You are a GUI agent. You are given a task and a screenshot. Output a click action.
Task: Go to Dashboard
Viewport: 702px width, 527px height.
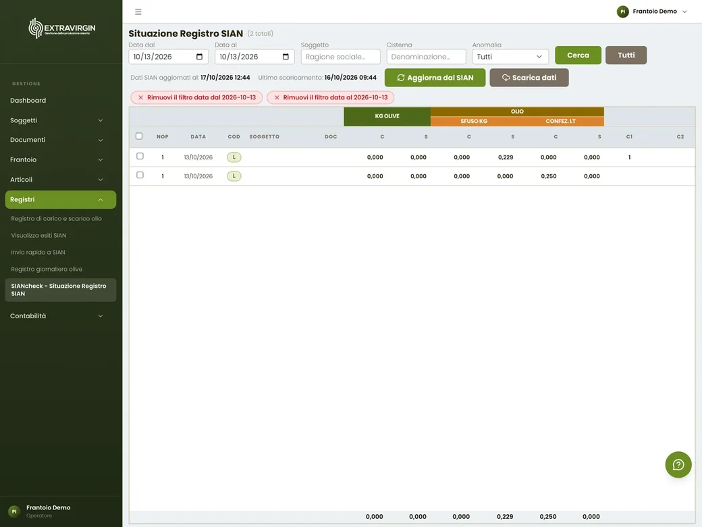tap(28, 101)
